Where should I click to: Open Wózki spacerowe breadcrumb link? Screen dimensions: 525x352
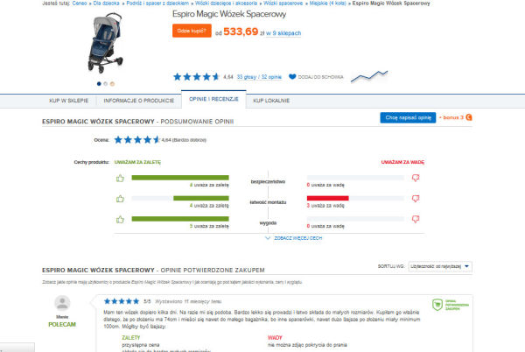coord(283,4)
